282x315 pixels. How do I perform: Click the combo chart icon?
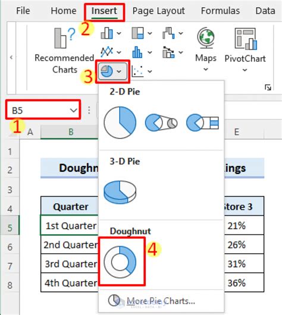pyautogui.click(x=168, y=52)
